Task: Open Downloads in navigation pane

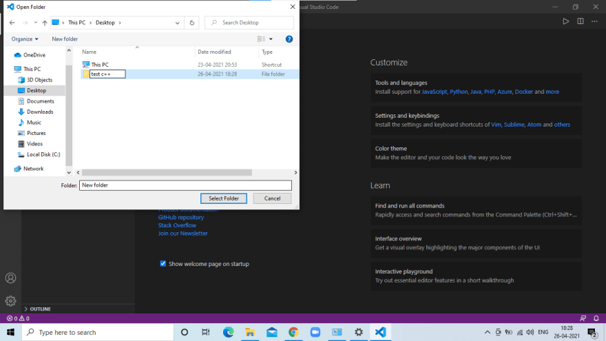Action: click(36, 112)
